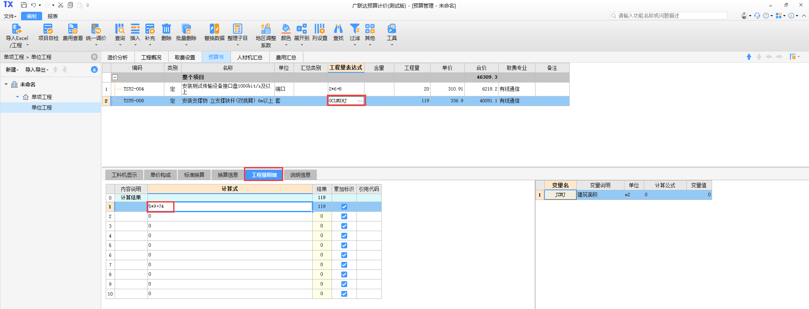The image size is (809, 309).
Task: Click the ellipsis button in GCLMXHJ cell
Action: click(359, 101)
